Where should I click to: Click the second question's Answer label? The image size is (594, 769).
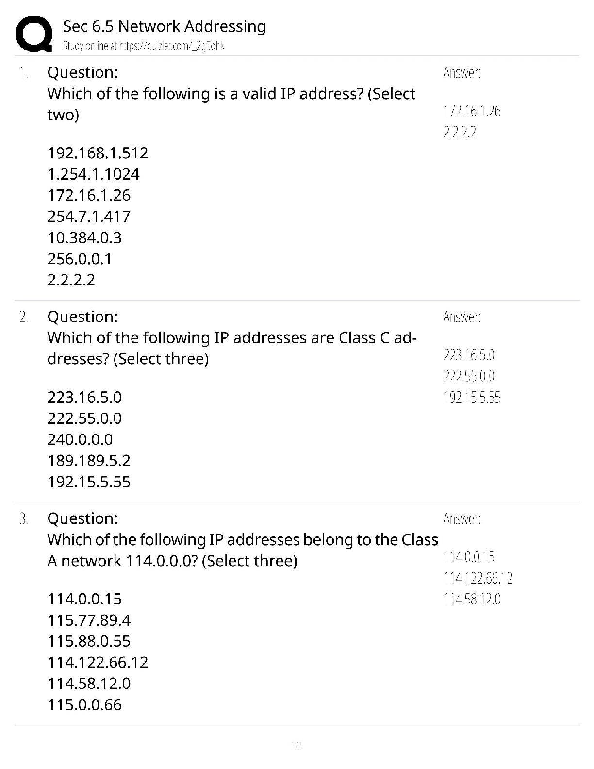click(462, 317)
